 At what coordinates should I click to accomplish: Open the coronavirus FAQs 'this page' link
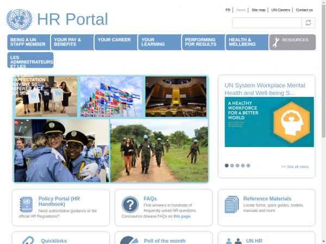click(181, 216)
